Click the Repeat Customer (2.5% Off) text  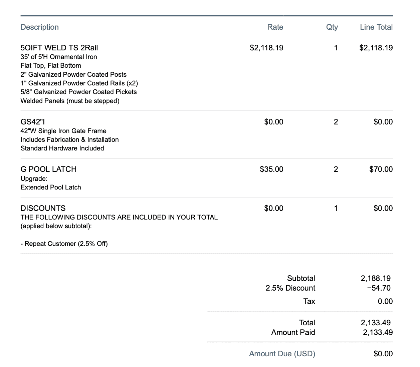pyautogui.click(x=64, y=244)
